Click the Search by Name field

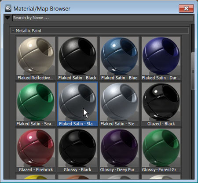click(x=103, y=18)
